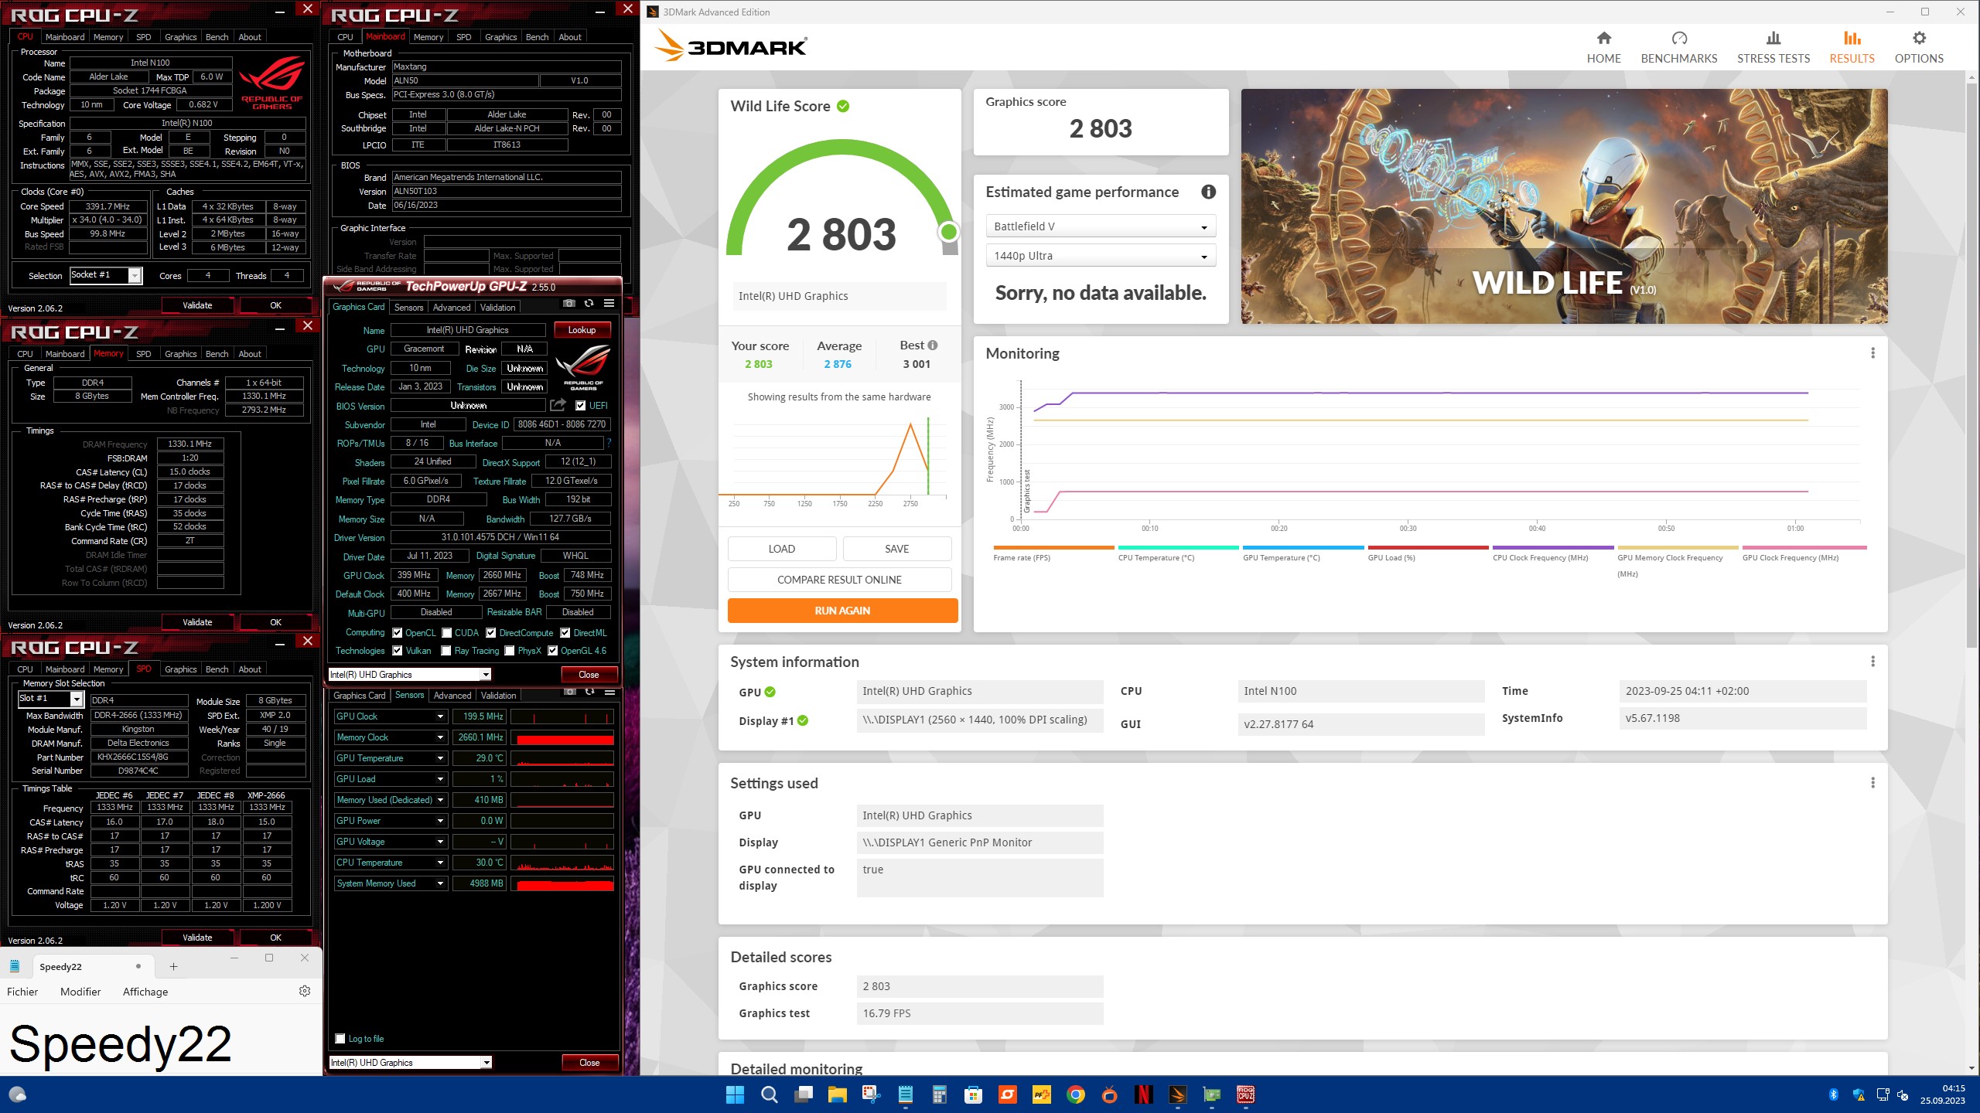
Task: Toggle the PhysX checkbox in GPU-Z
Action: point(509,651)
